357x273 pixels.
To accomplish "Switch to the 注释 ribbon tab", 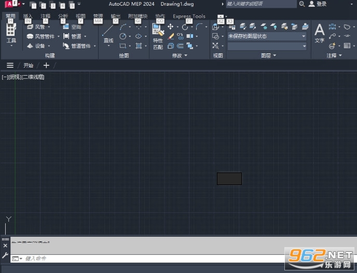I will (45, 16).
